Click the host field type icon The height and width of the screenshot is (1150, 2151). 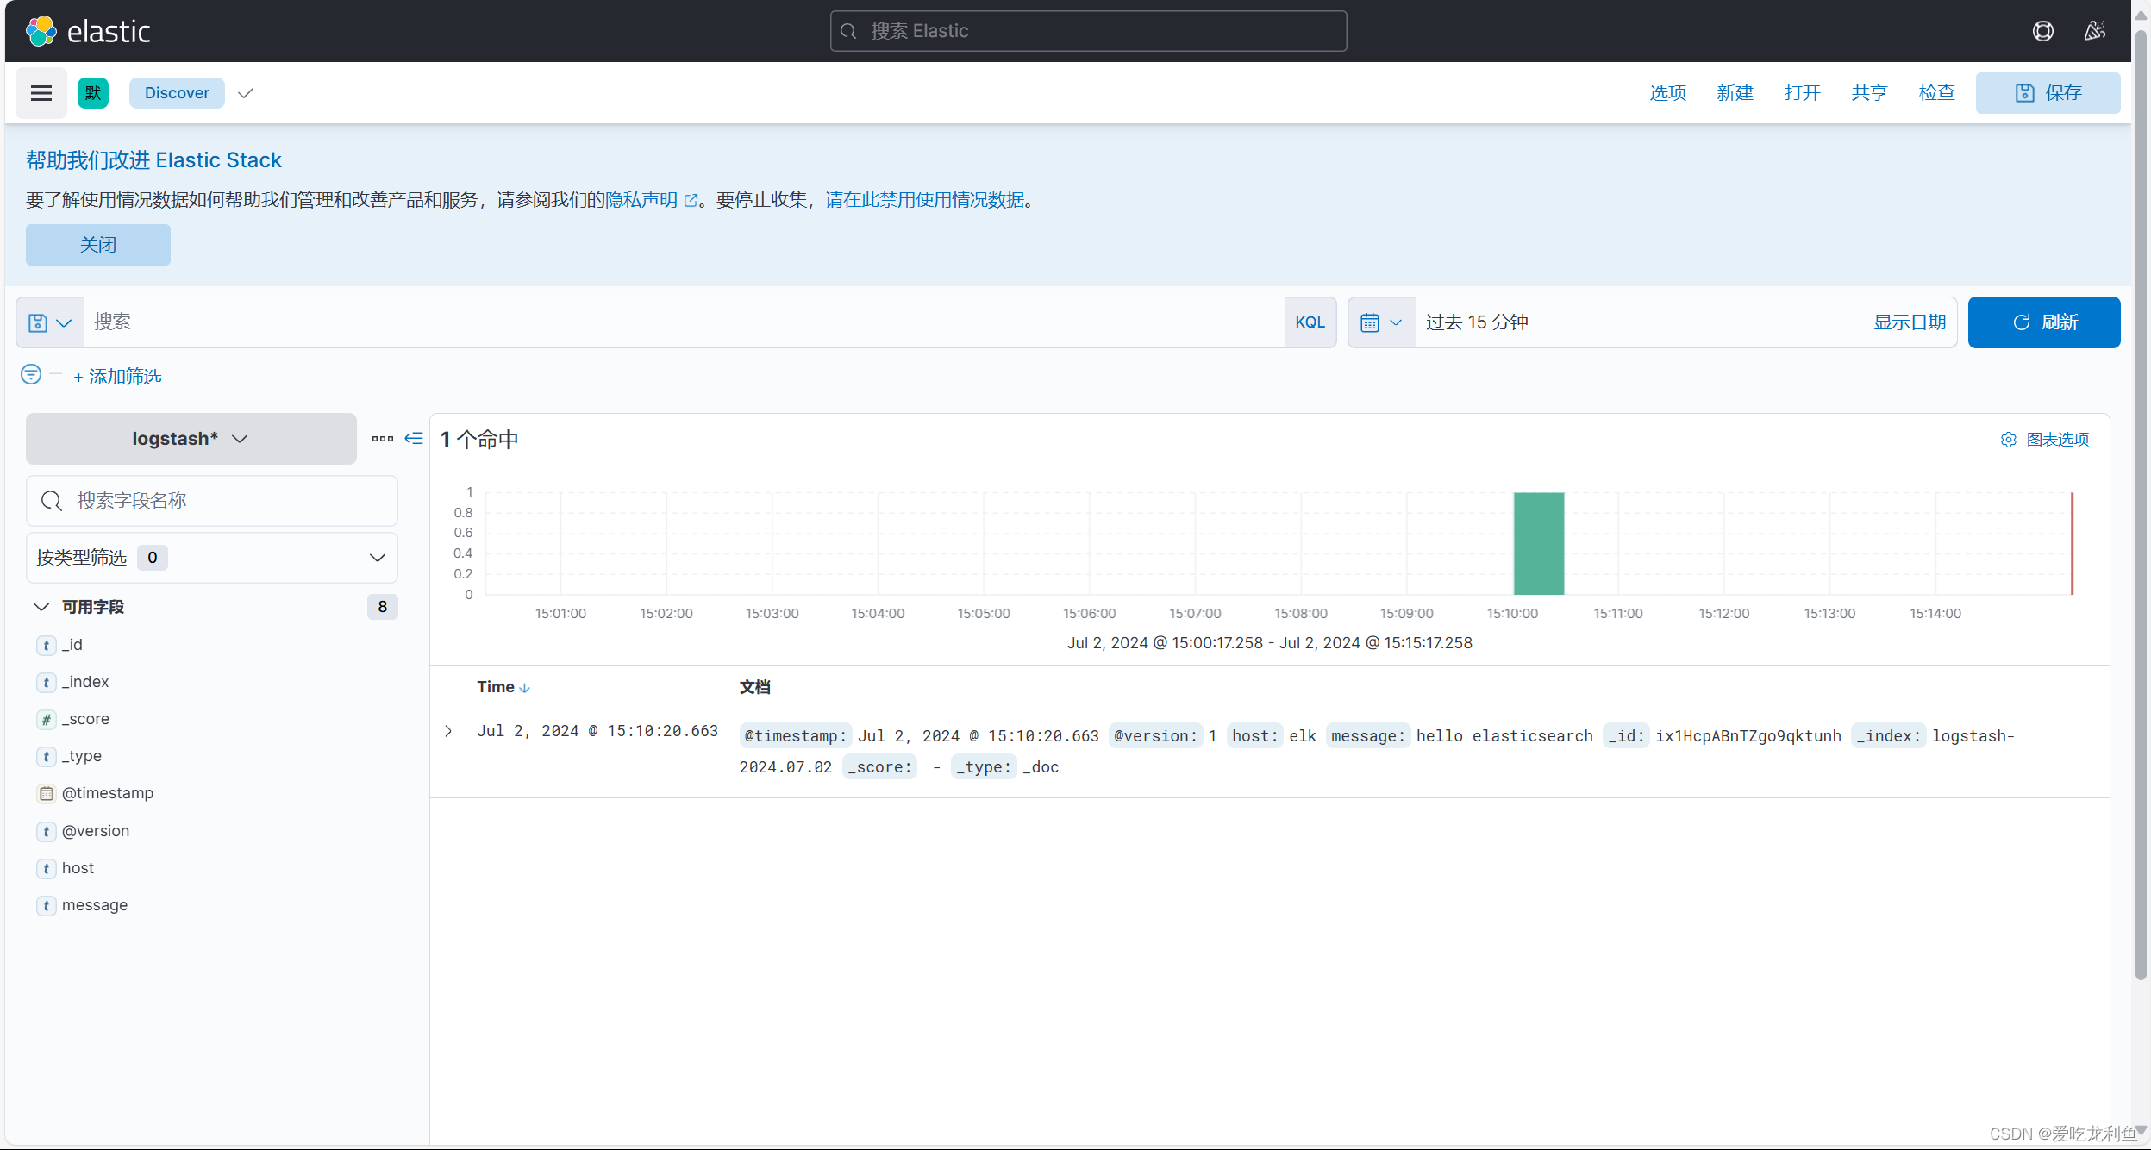[47, 868]
